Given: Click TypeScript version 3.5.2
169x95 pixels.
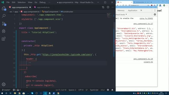Looking at the screenshot, I should pyautogui.click(x=102, y=90).
